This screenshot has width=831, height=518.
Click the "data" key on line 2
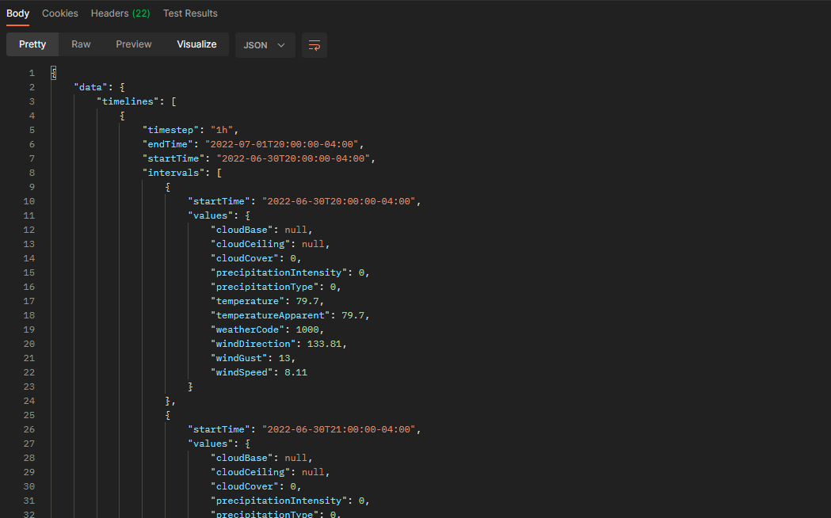tap(90, 87)
